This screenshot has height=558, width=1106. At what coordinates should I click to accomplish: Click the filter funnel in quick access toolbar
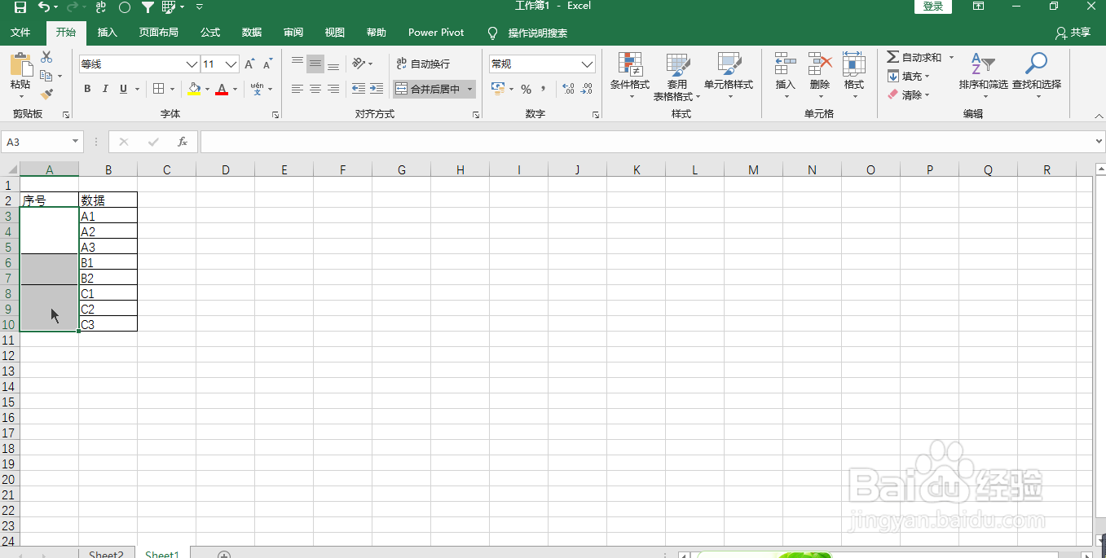(148, 7)
